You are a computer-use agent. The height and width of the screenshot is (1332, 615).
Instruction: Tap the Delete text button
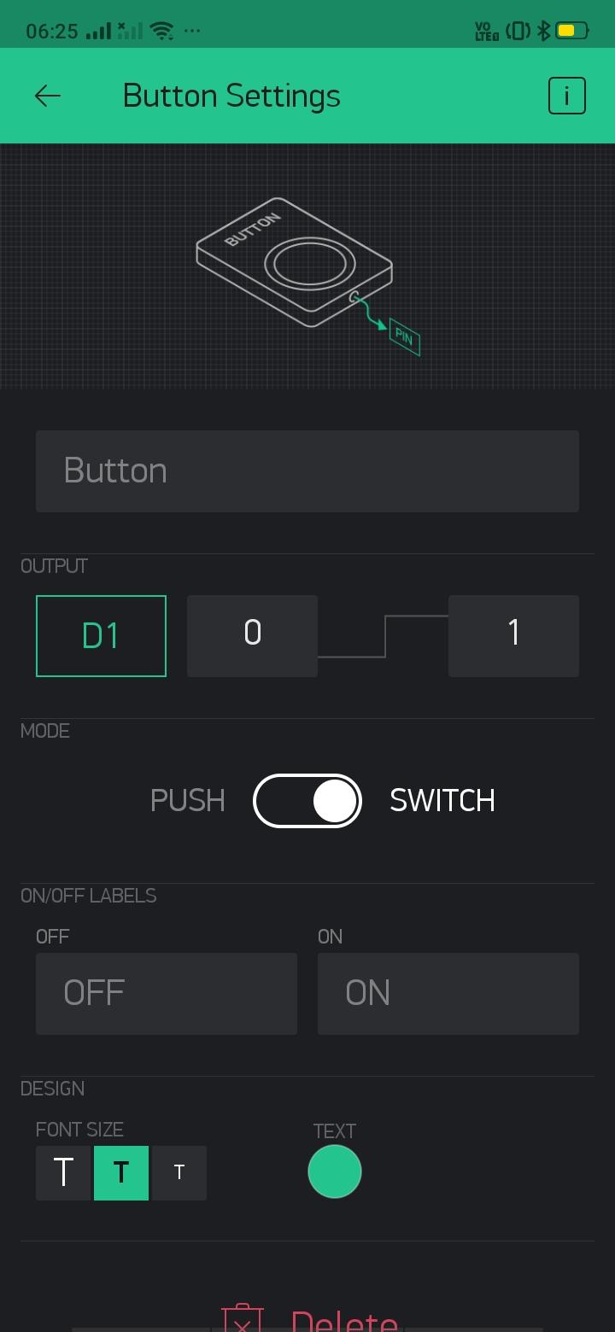click(x=344, y=1320)
